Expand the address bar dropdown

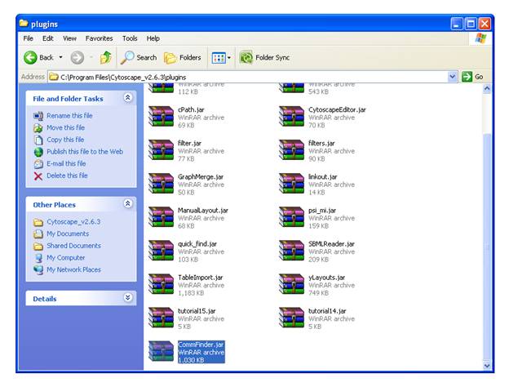point(453,77)
